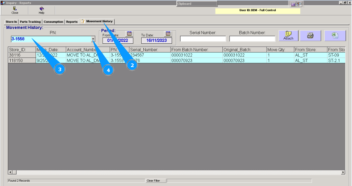Switch to the Parts Tracking tab
Viewport: 352px width, 186px height.
point(30,22)
